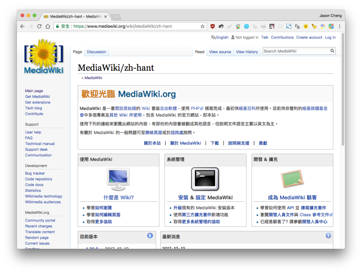362x273 pixels.
Task: Open the View source tab
Action: 220,52
